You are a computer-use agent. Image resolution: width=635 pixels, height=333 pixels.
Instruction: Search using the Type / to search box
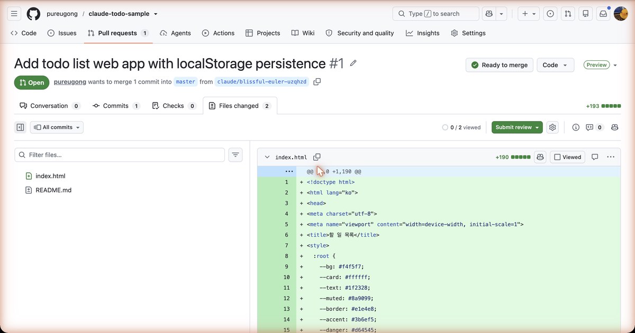click(x=436, y=14)
